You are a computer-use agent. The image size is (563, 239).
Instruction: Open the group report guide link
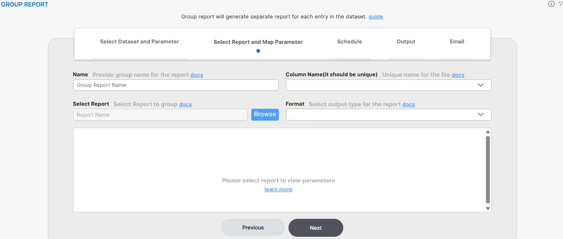coord(376,17)
